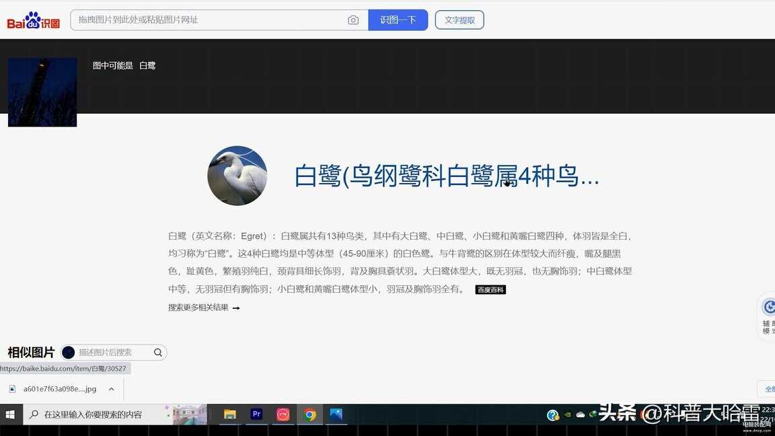
Task: Switch to Google Chrome in the taskbar
Action: [310, 414]
